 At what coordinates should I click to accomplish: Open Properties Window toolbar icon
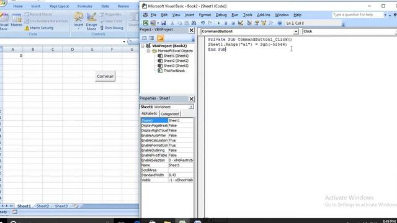(256, 23)
